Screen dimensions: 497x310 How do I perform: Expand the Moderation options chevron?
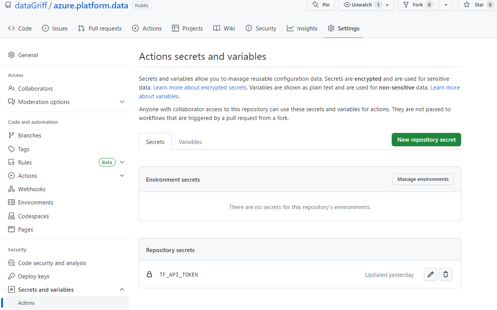pyautogui.click(x=122, y=102)
